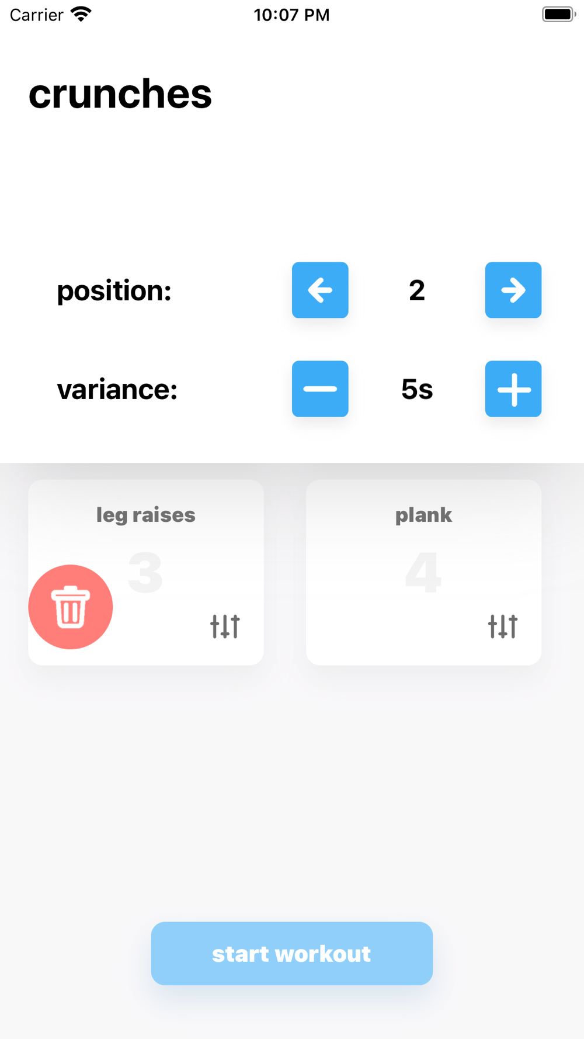Tap the red trash delete button

tap(71, 607)
